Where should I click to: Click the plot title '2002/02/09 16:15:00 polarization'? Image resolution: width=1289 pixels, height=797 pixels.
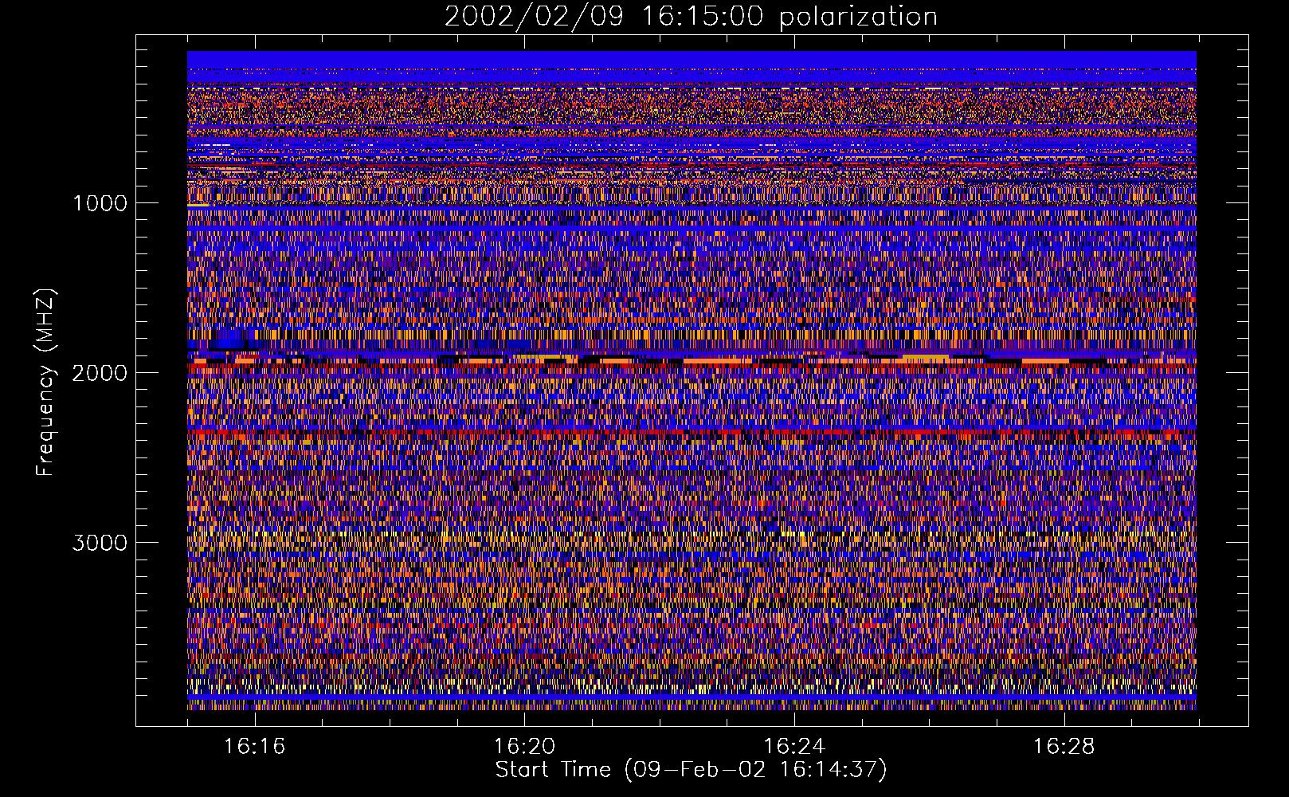(x=691, y=17)
